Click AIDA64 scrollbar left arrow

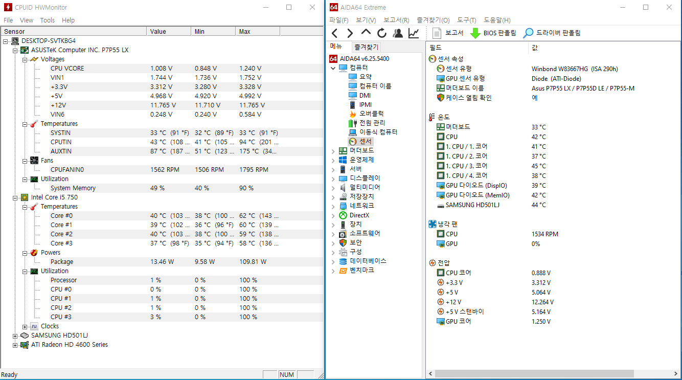tap(430, 374)
